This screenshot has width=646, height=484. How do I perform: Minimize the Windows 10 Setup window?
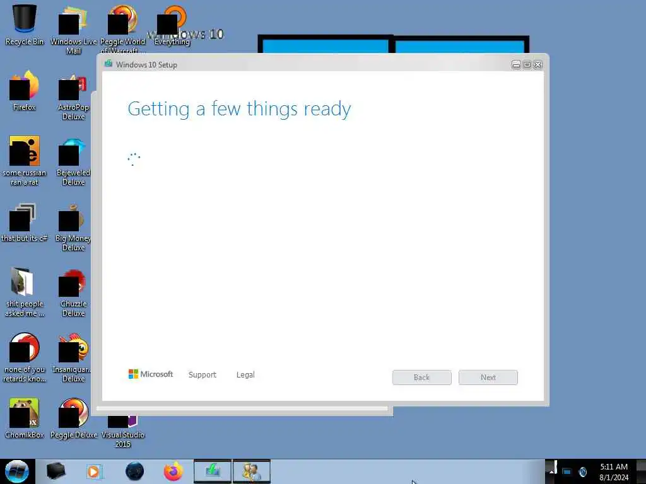516,65
